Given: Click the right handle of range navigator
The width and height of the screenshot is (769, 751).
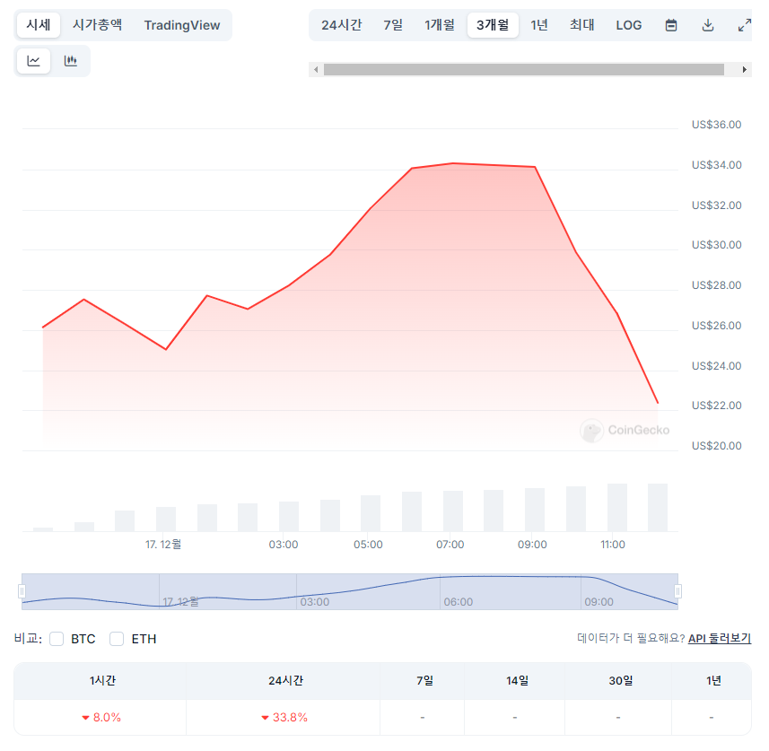Looking at the screenshot, I should click(x=677, y=591).
